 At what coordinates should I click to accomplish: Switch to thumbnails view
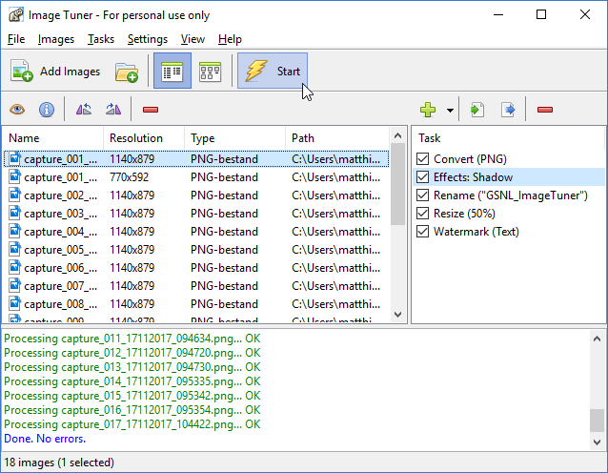[210, 72]
